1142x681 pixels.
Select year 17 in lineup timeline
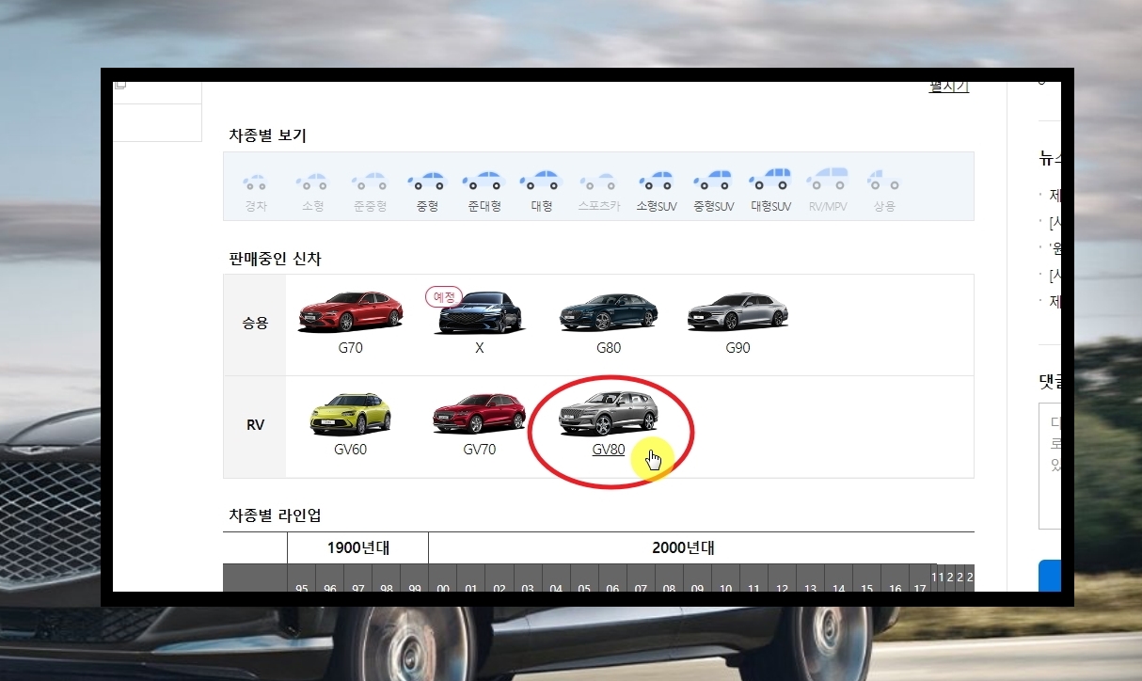coord(920,589)
